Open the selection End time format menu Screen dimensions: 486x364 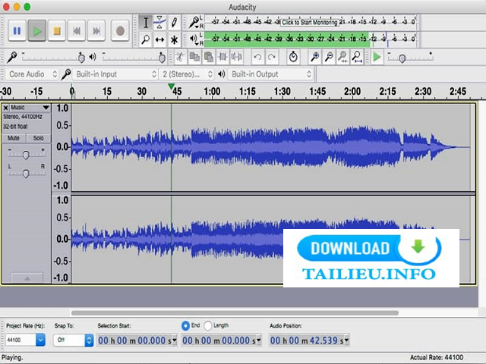[x=258, y=340]
